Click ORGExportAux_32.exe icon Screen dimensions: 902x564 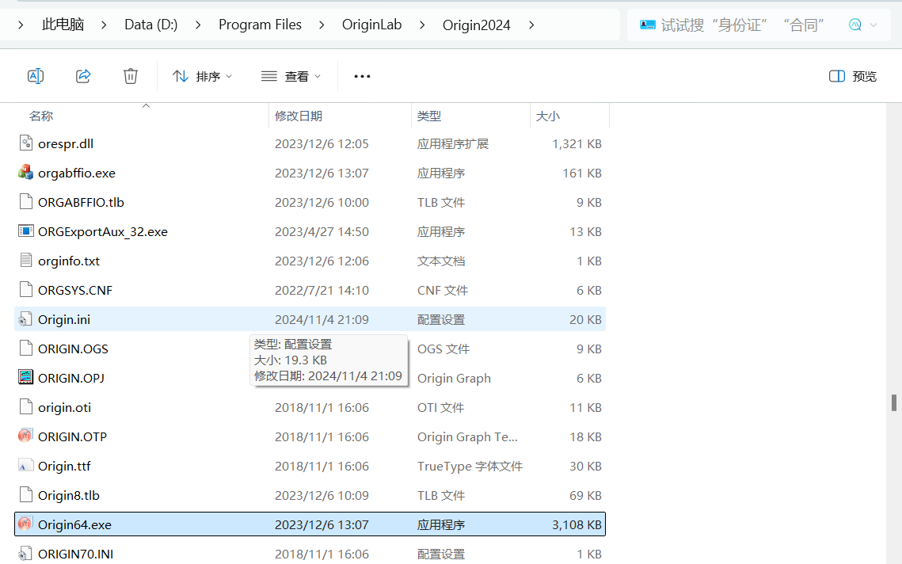[26, 231]
